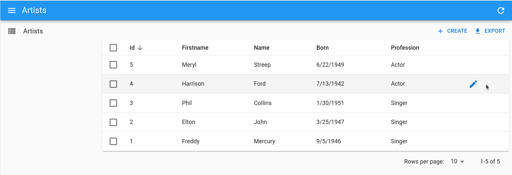Open the hamburger navigation menu

point(12,10)
